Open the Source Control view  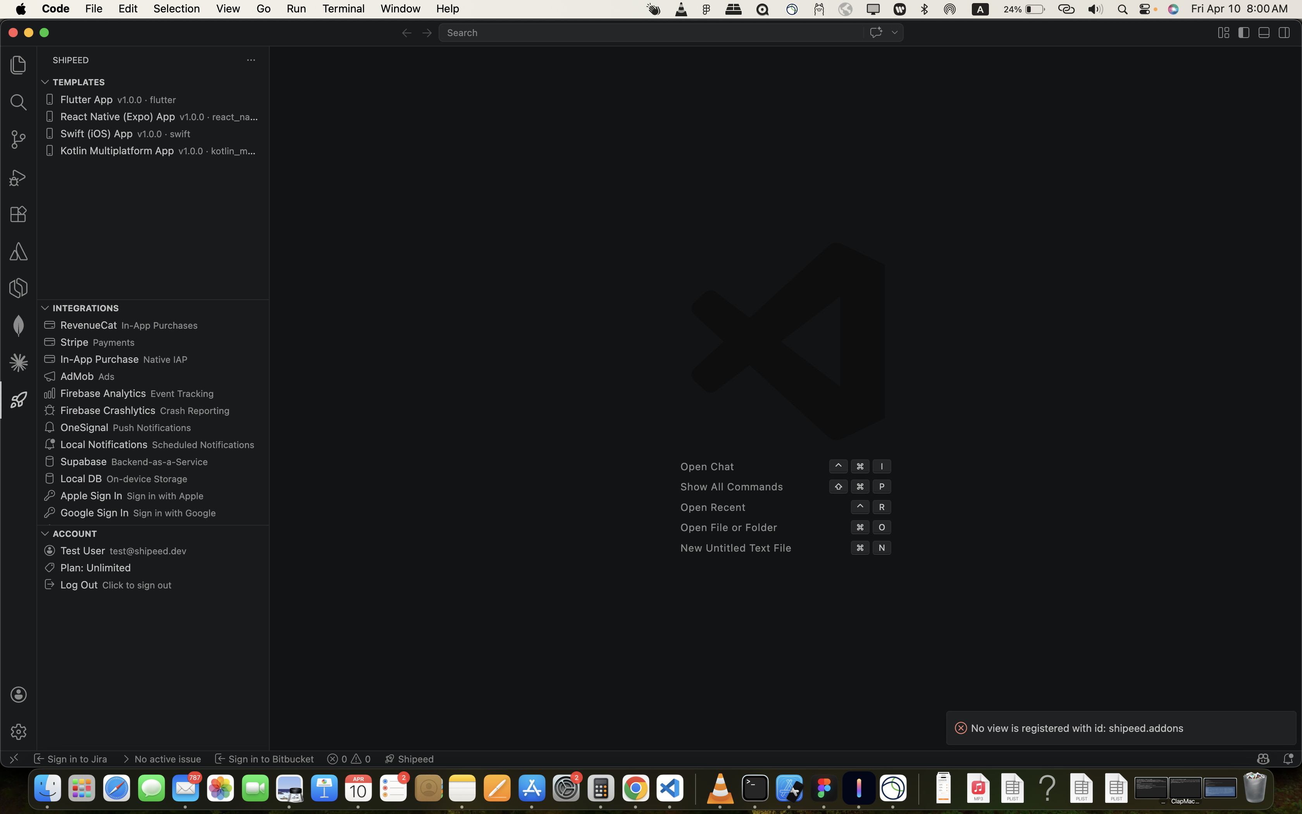tap(18, 140)
